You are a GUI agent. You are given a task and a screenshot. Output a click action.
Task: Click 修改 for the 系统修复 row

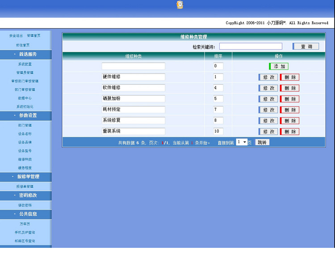(x=268, y=121)
